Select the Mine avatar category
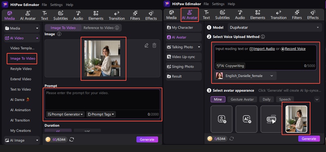The image size is (326, 152). coord(218,99)
